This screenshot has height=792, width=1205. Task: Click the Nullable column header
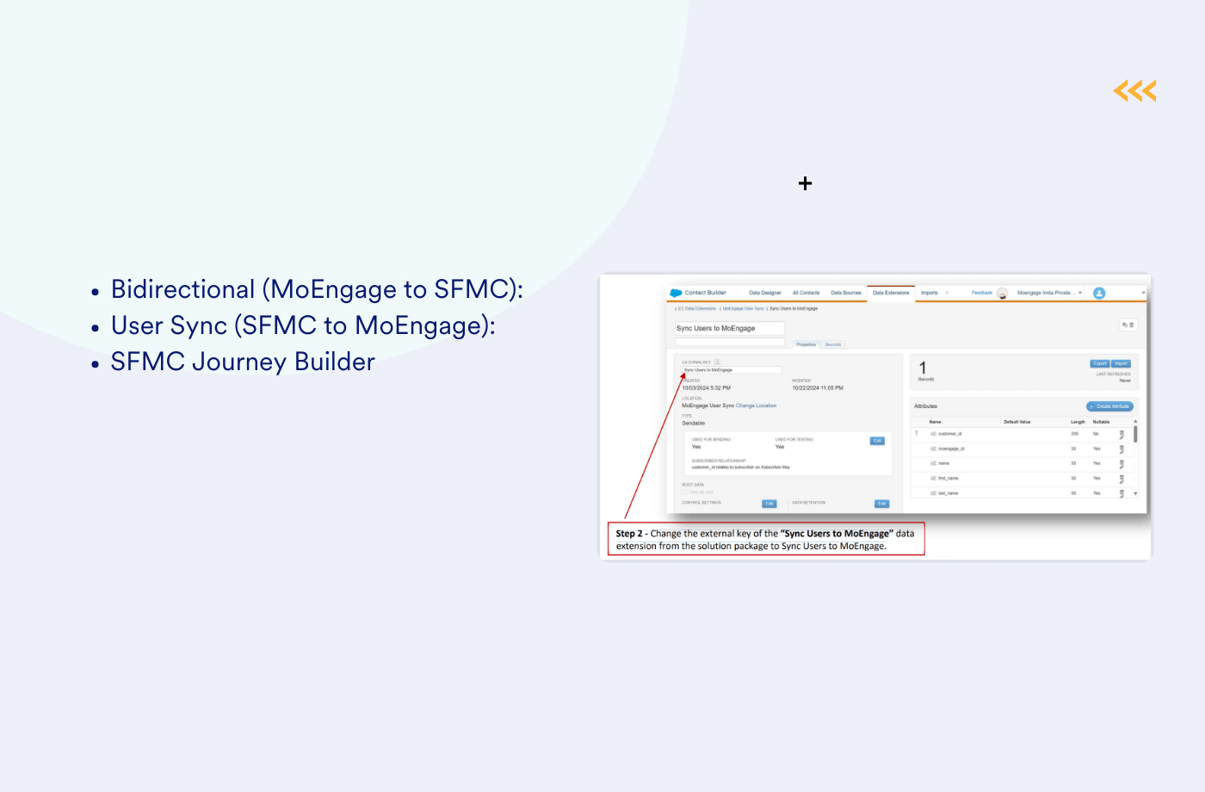pyautogui.click(x=1101, y=422)
